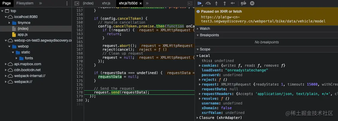Image resolution: width=338 pixels, height=121 pixels.
Task: Click line number 173 in gutter
Action: coord(80,73)
